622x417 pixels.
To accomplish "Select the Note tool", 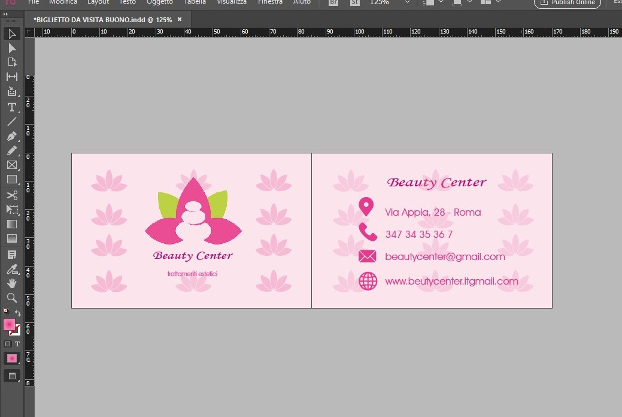I will coord(12,255).
